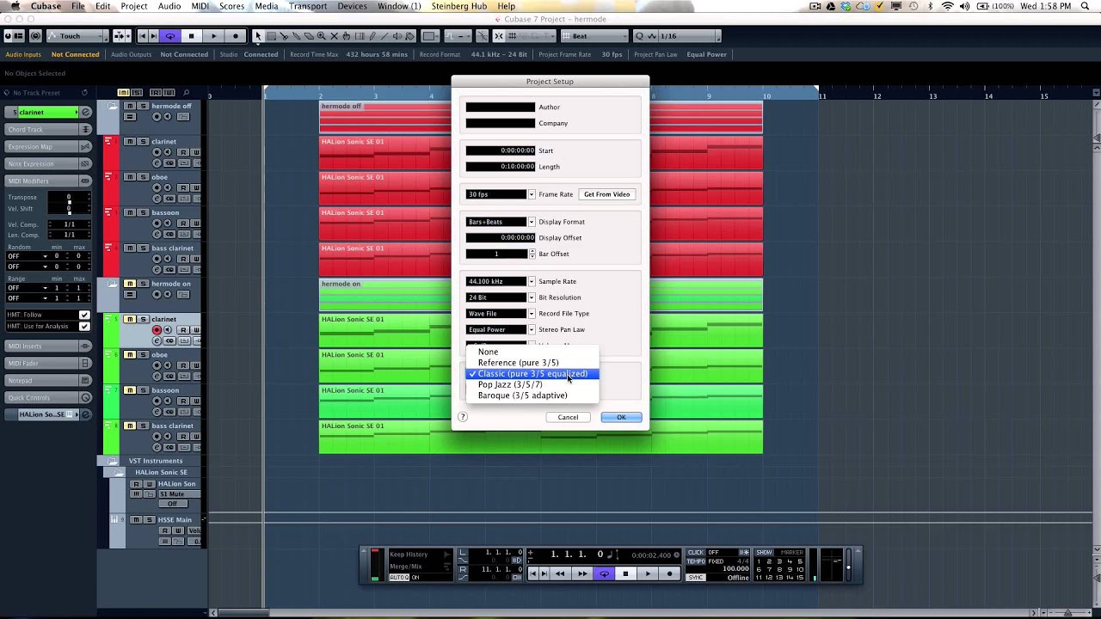Click the Bar Offset value field

tap(496, 254)
